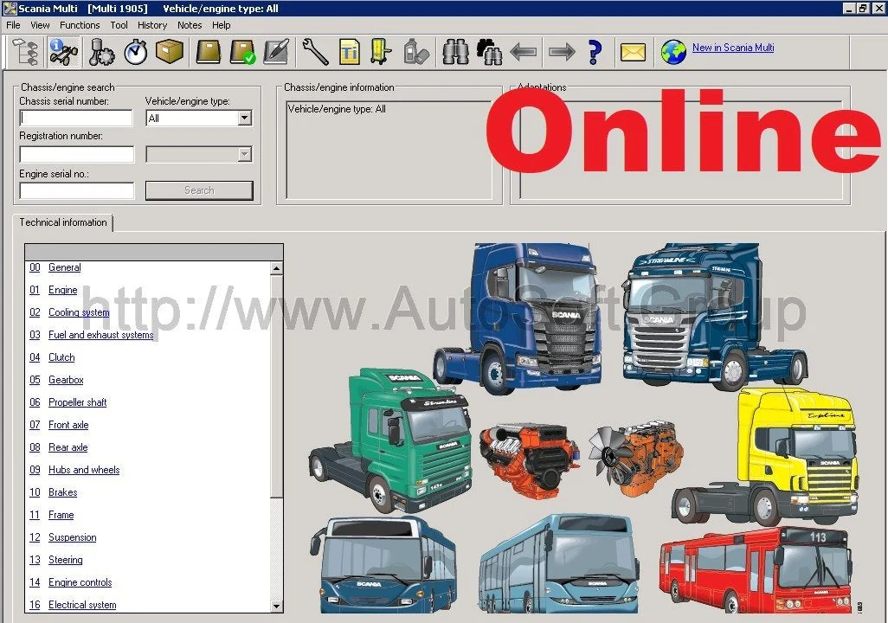
Task: Open the stopwatch standard times icon
Action: coord(136,52)
